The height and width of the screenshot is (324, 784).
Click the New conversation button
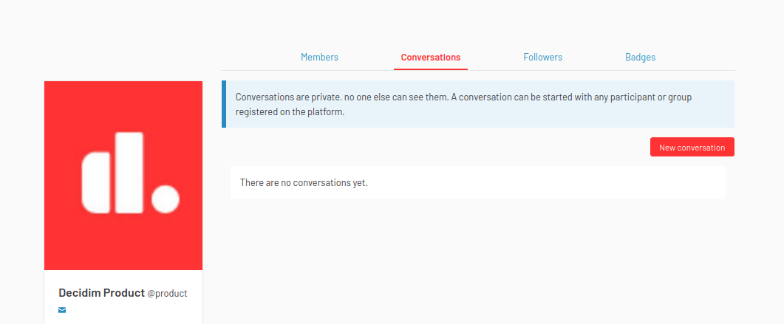(x=692, y=148)
